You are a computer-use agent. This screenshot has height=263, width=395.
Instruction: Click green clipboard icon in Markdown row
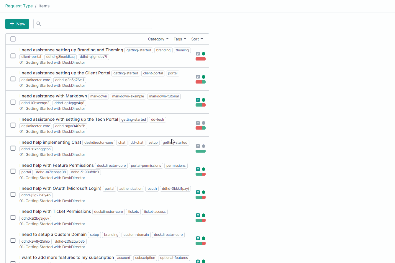[x=198, y=100]
